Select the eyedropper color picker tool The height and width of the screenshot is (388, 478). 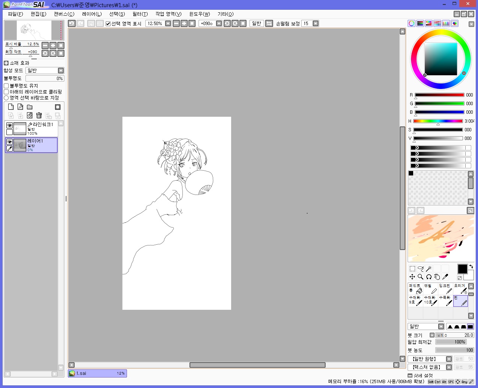click(445, 277)
